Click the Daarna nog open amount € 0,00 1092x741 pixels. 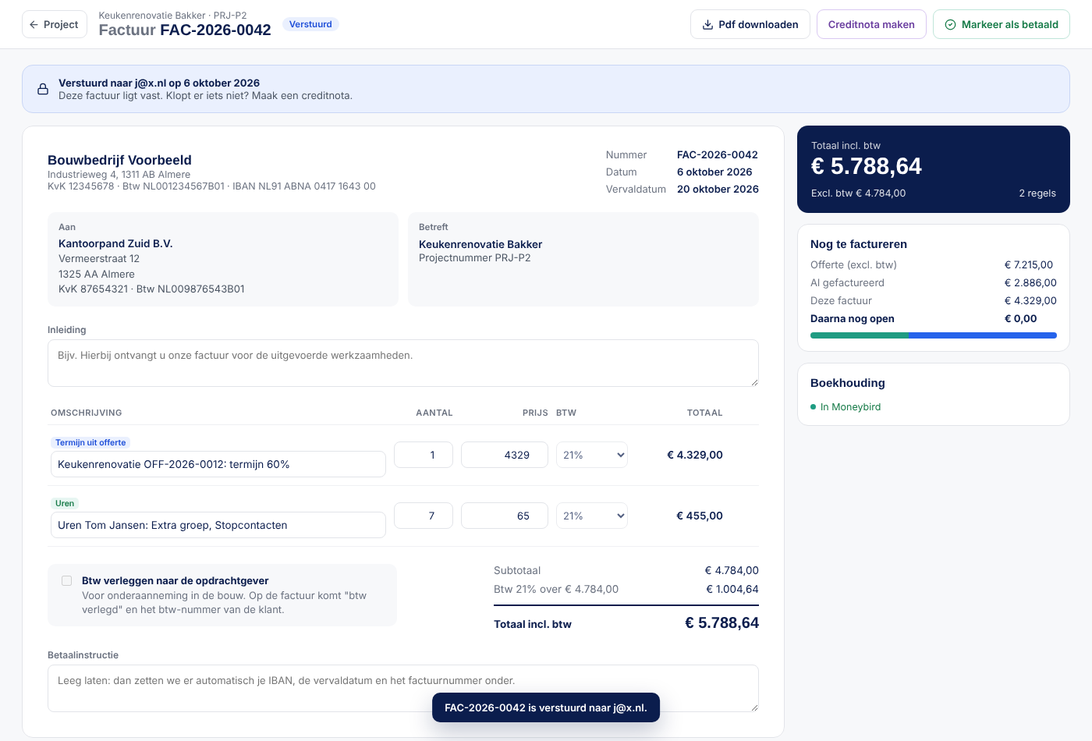(1021, 319)
